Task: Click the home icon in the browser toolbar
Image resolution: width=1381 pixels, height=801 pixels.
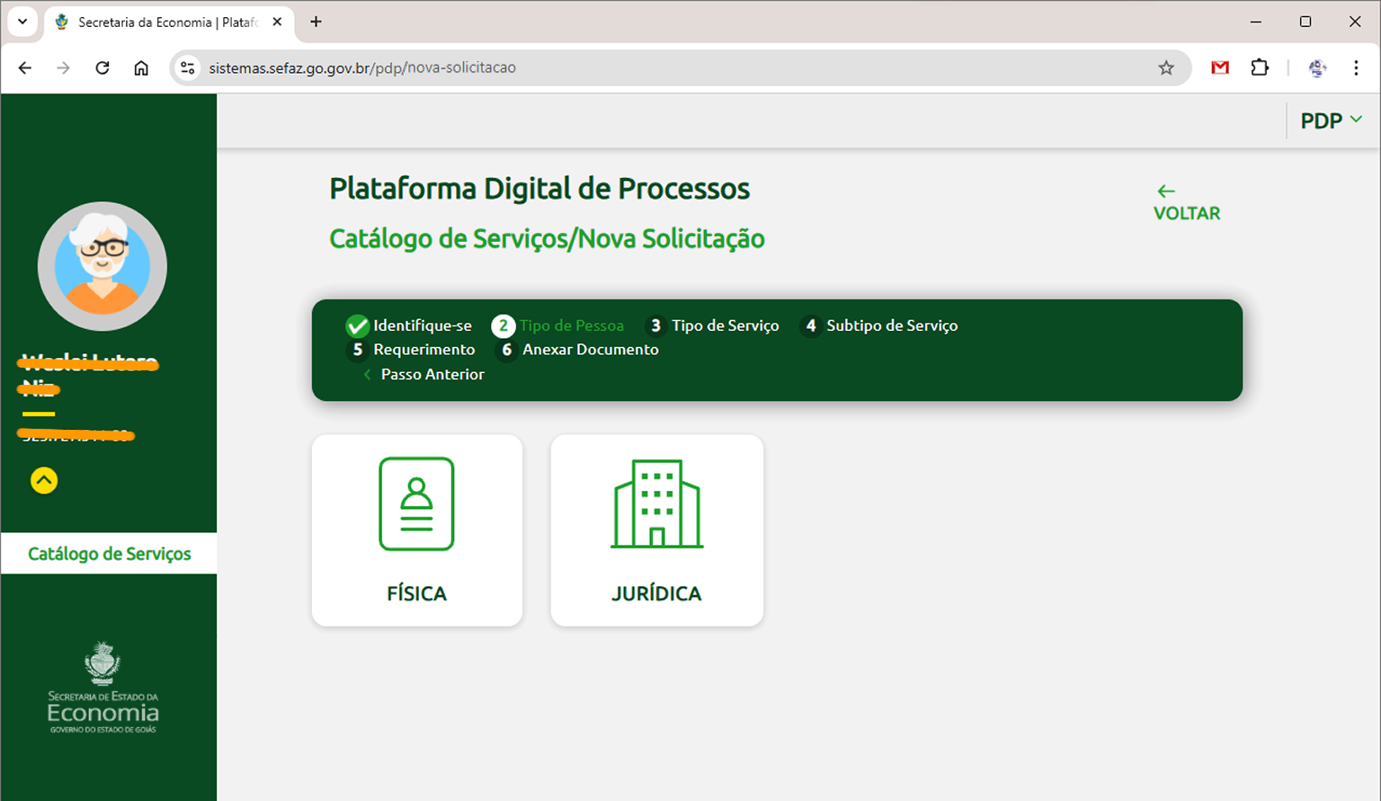Action: pyautogui.click(x=141, y=67)
